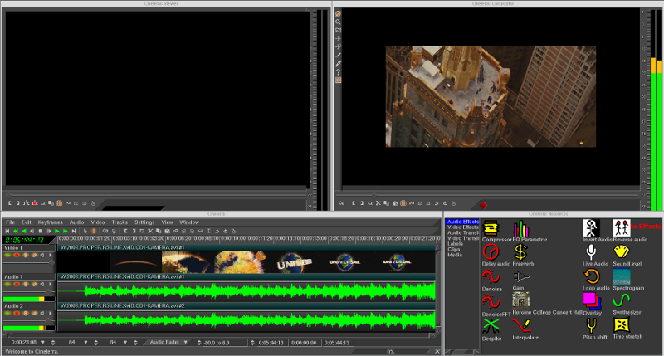Click green play forward button in timeline toolbar
The width and height of the screenshot is (664, 356).
pos(56,232)
